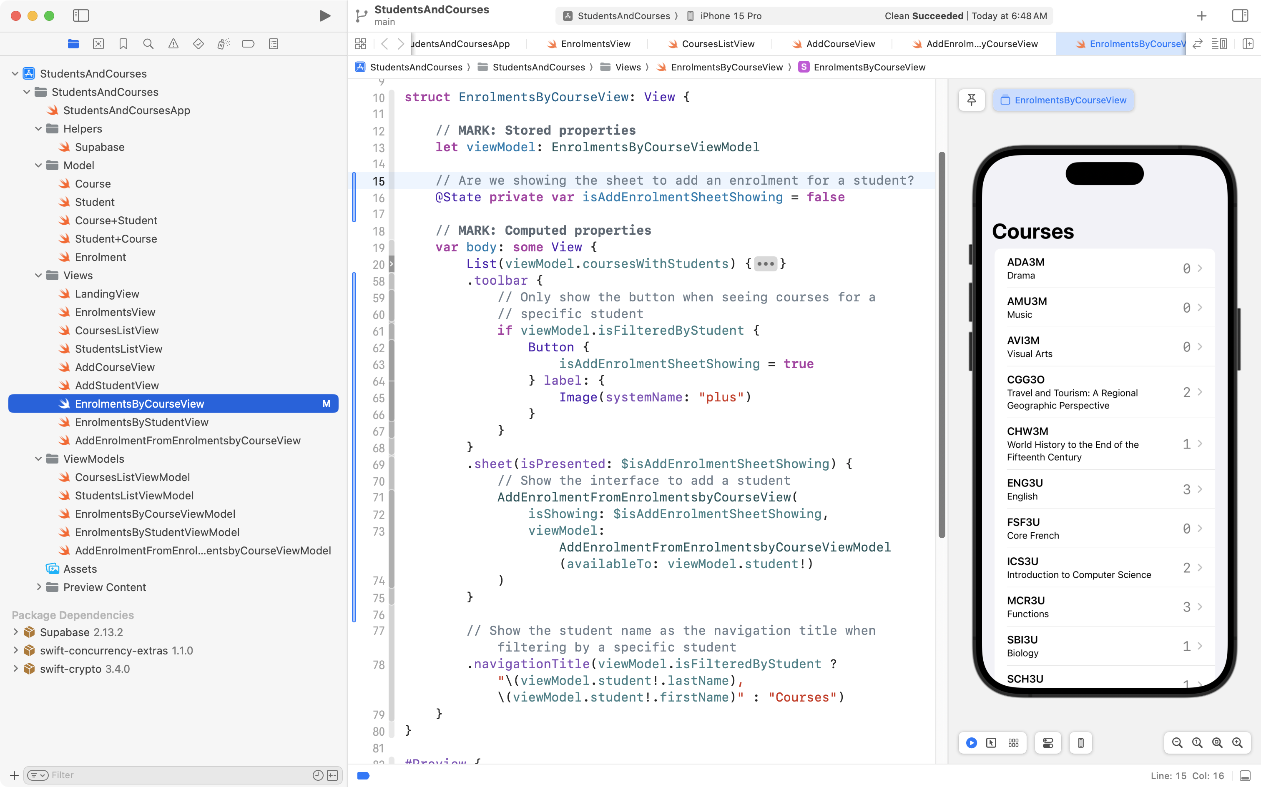This screenshot has width=1261, height=787.
Task: Open the Find navigator (magnifying glass)
Action: (x=148, y=44)
